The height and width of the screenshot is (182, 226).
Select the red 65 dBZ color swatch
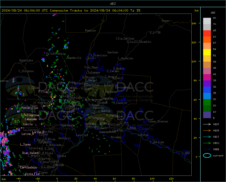[207, 34]
